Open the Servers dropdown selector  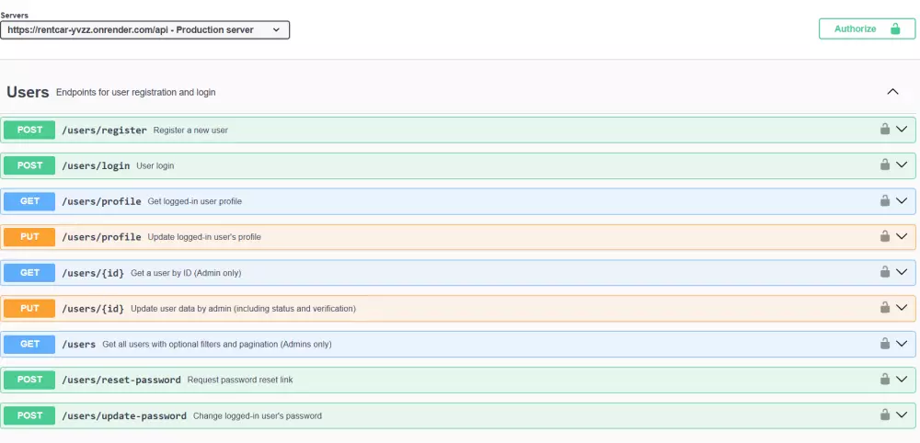click(x=144, y=29)
